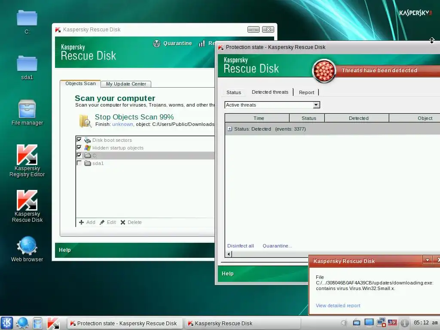Open the Report tab in Protection state
Screen dimensions: 440x330
coord(306,92)
